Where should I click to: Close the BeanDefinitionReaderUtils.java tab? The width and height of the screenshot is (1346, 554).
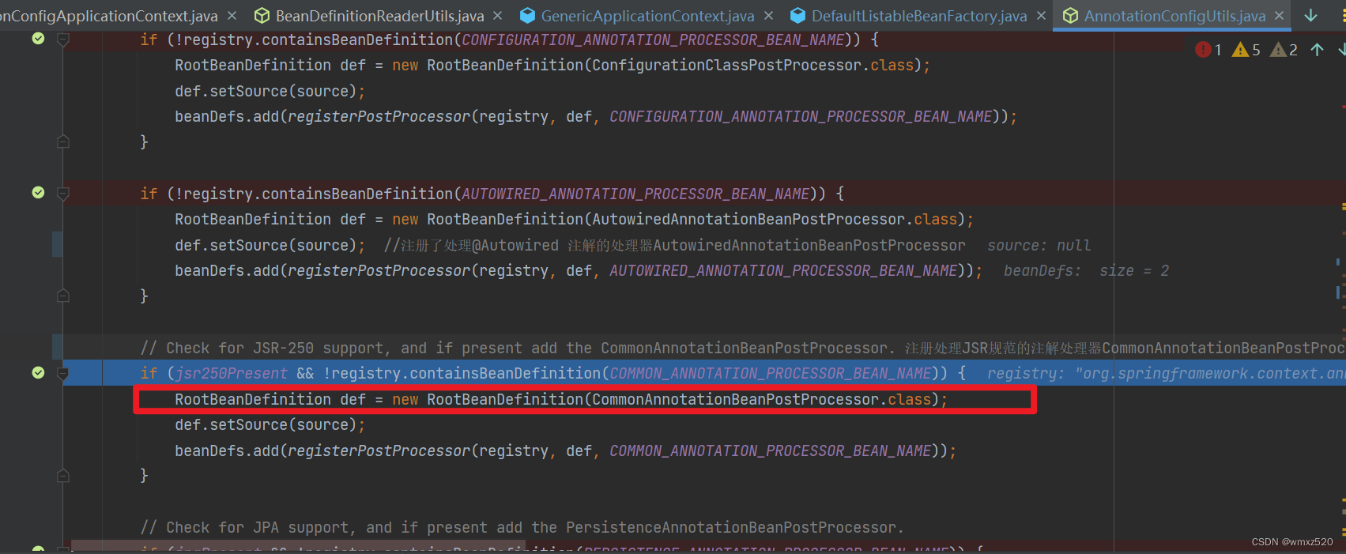tap(498, 16)
